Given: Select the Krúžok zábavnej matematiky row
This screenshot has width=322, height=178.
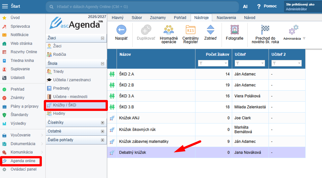Looking at the screenshot, I should pos(206,142).
